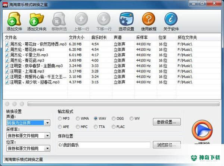This screenshot has width=224, height=166.
Task: Sort by 音乐时长 column header
Action: [x=99, y=38]
